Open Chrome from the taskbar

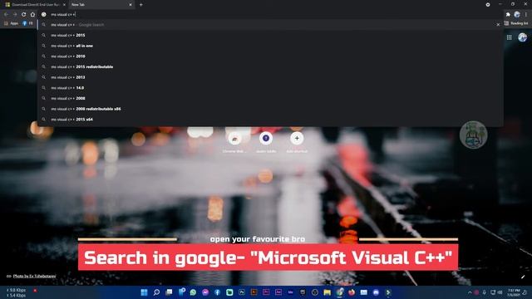point(339,292)
